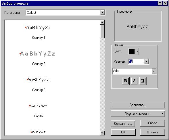Viewport: 169px width, 140px height.
Task: Click the Свойства... button
Action: pos(138,105)
